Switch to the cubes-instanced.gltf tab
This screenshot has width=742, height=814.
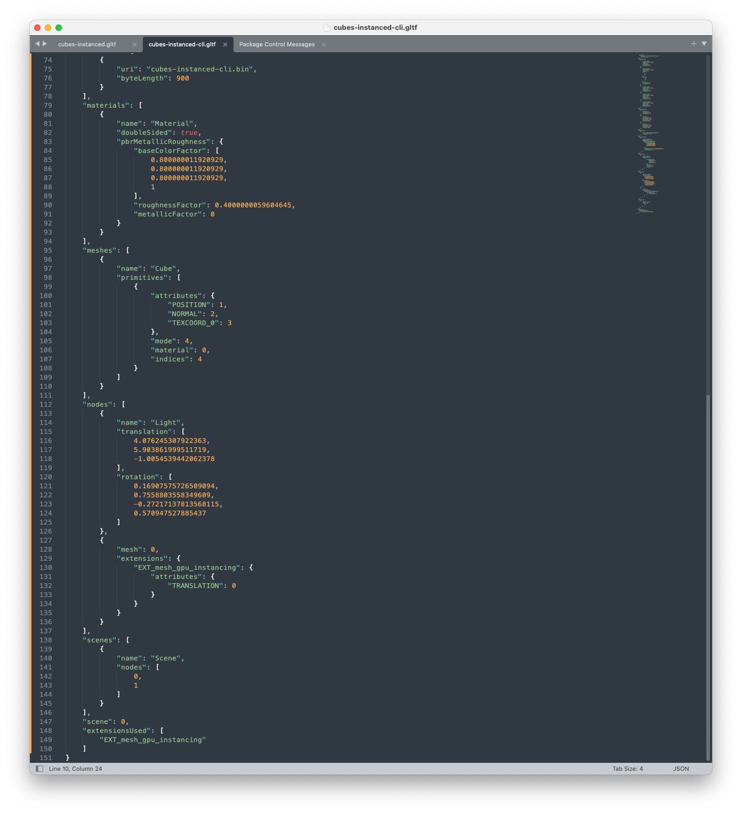(87, 45)
